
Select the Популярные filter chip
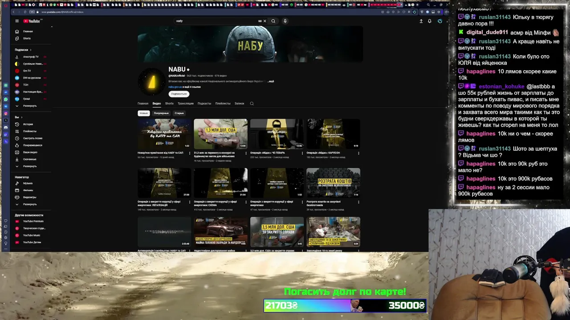pos(161,113)
